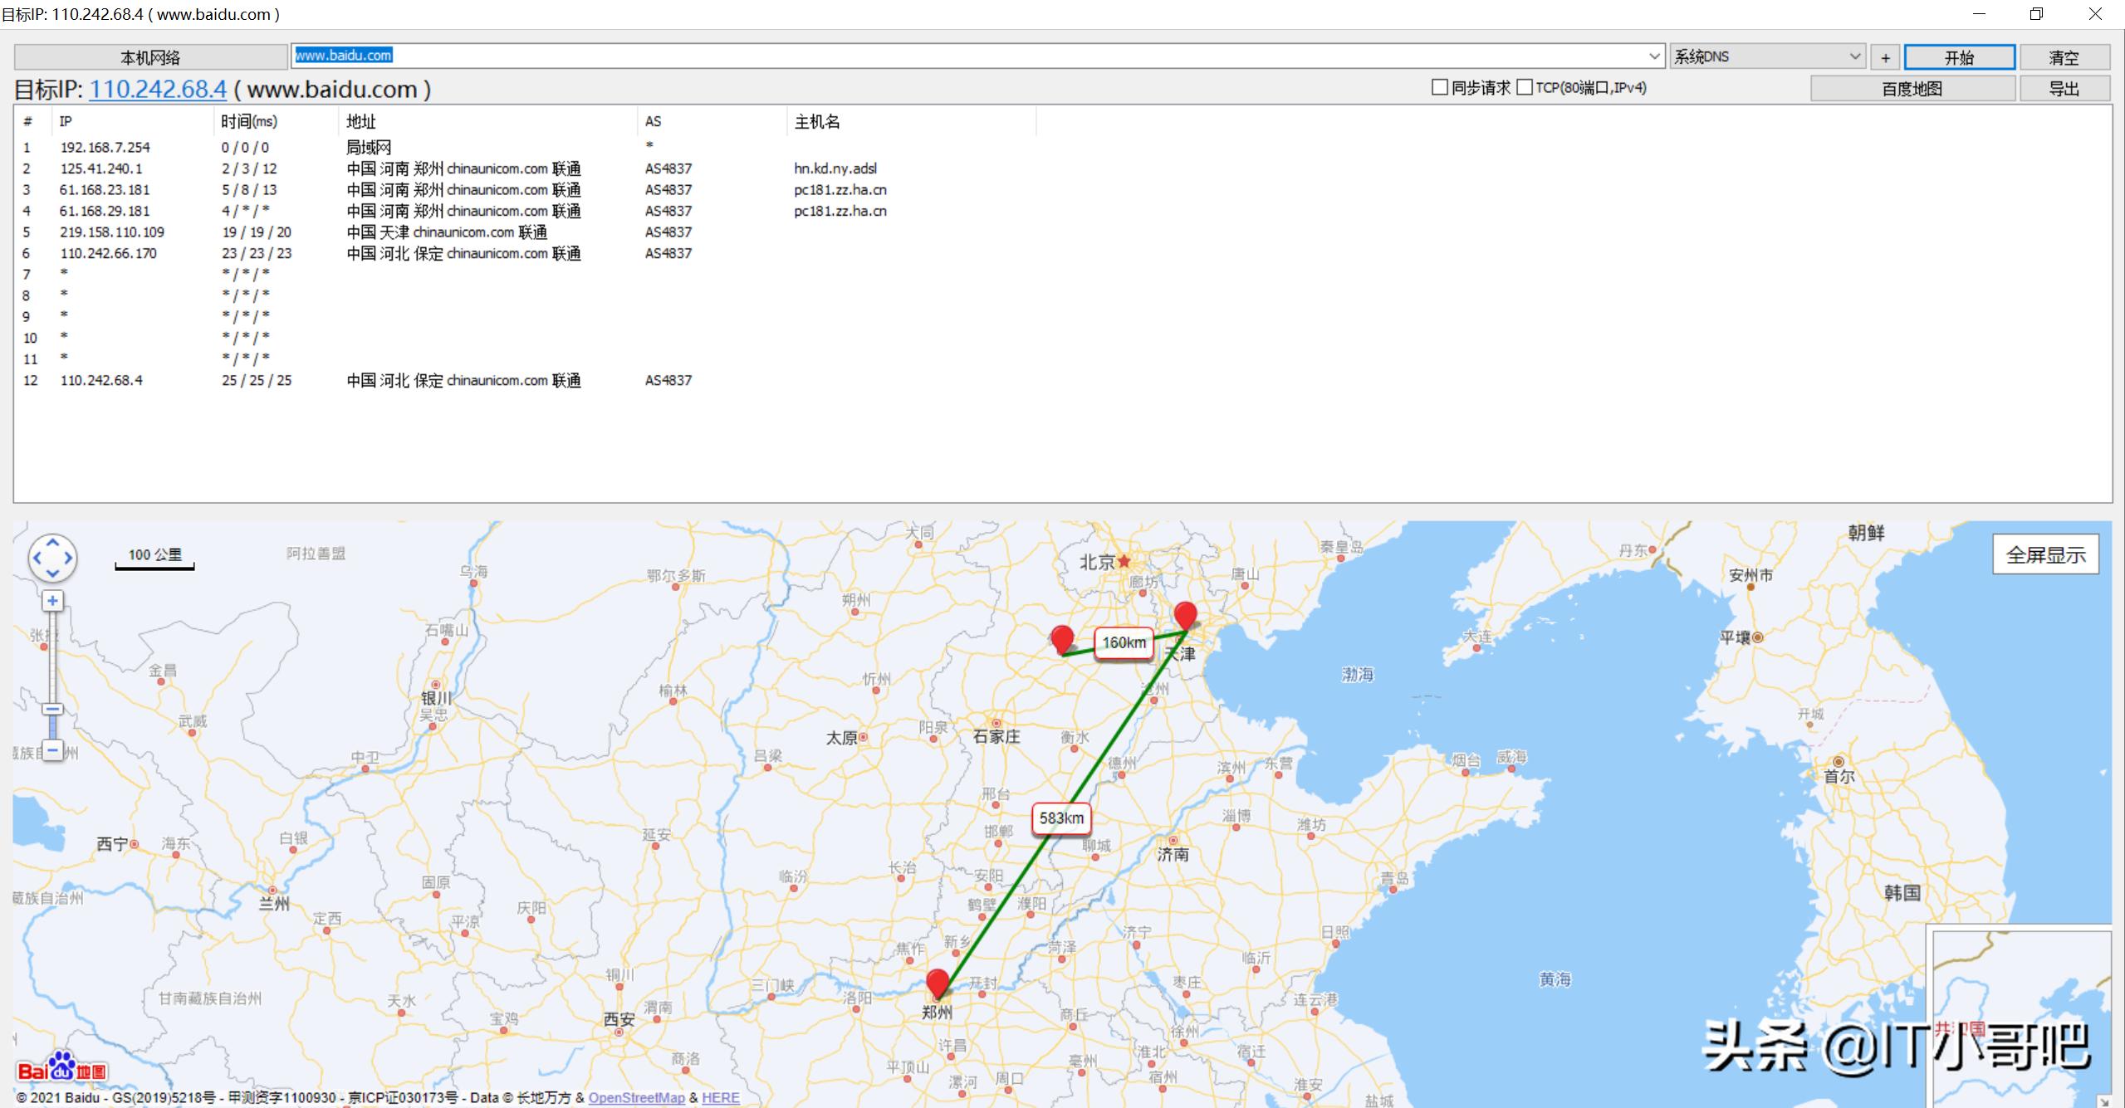
Task: Select the red marker at 郑州
Action: pyautogui.click(x=938, y=981)
